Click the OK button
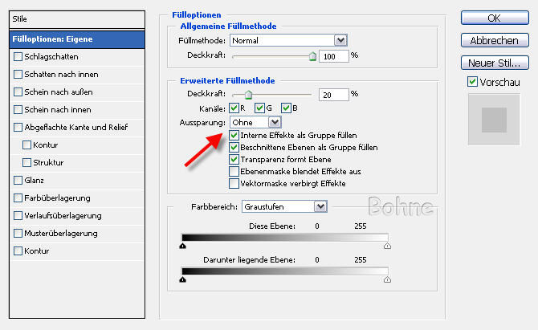Screen dimensions: 538x330 [x=494, y=18]
